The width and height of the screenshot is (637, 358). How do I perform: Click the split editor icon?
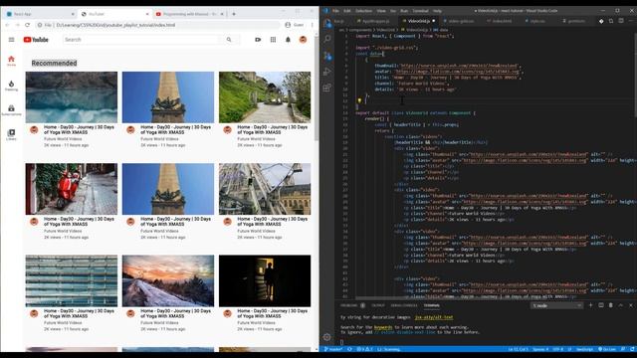[x=621, y=21]
